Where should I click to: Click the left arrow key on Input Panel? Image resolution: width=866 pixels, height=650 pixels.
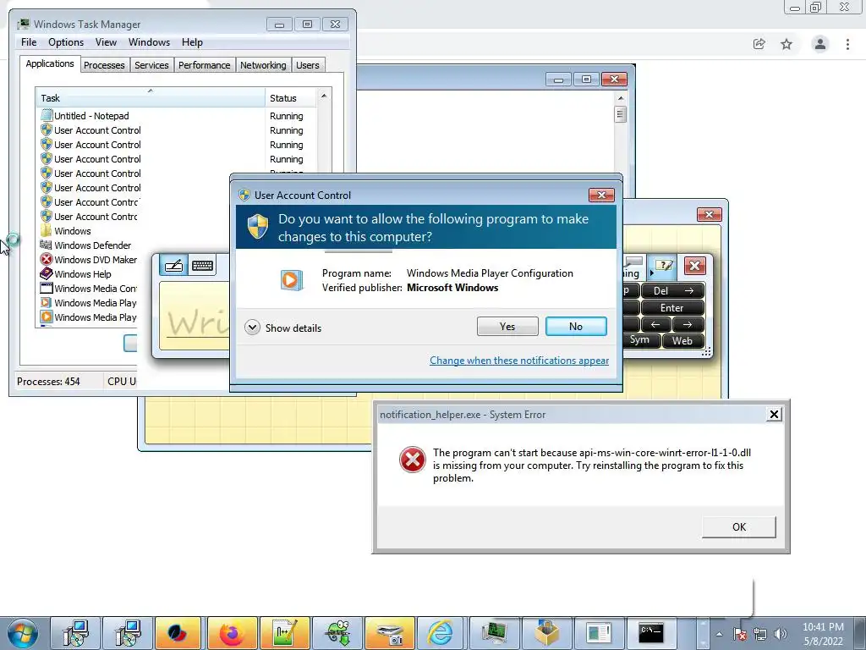(655, 324)
